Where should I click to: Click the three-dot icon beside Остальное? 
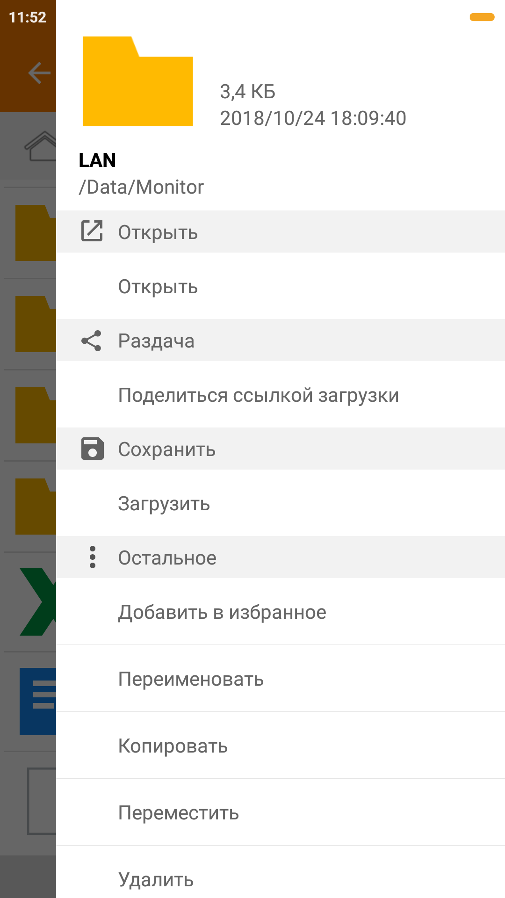pyautogui.click(x=93, y=557)
